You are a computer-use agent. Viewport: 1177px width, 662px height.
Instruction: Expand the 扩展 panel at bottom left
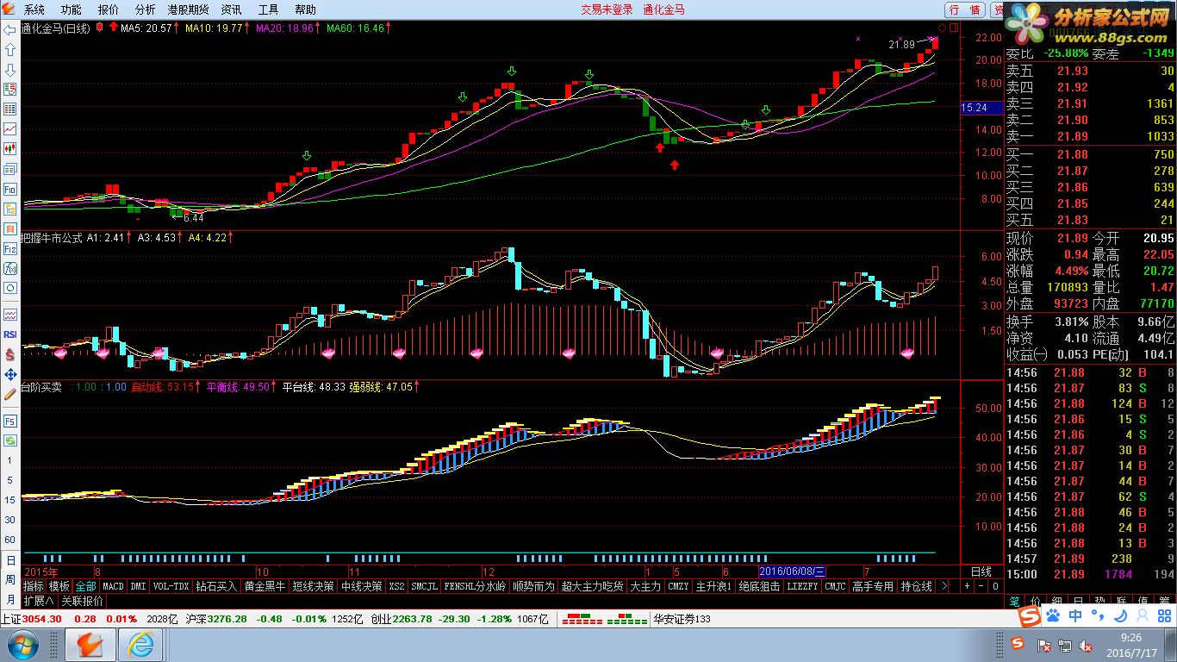(x=39, y=601)
